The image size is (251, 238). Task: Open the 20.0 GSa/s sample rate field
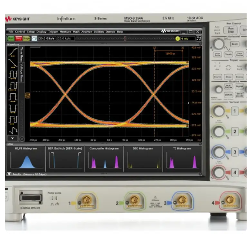pos(47,39)
